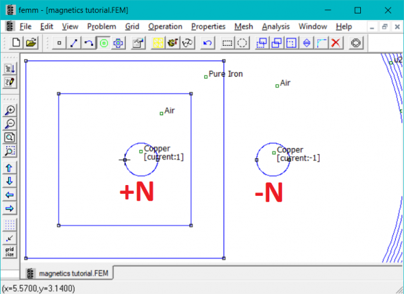404x294 pixels.
Task: Activate the Operate on block labels tool
Action: tap(104, 42)
